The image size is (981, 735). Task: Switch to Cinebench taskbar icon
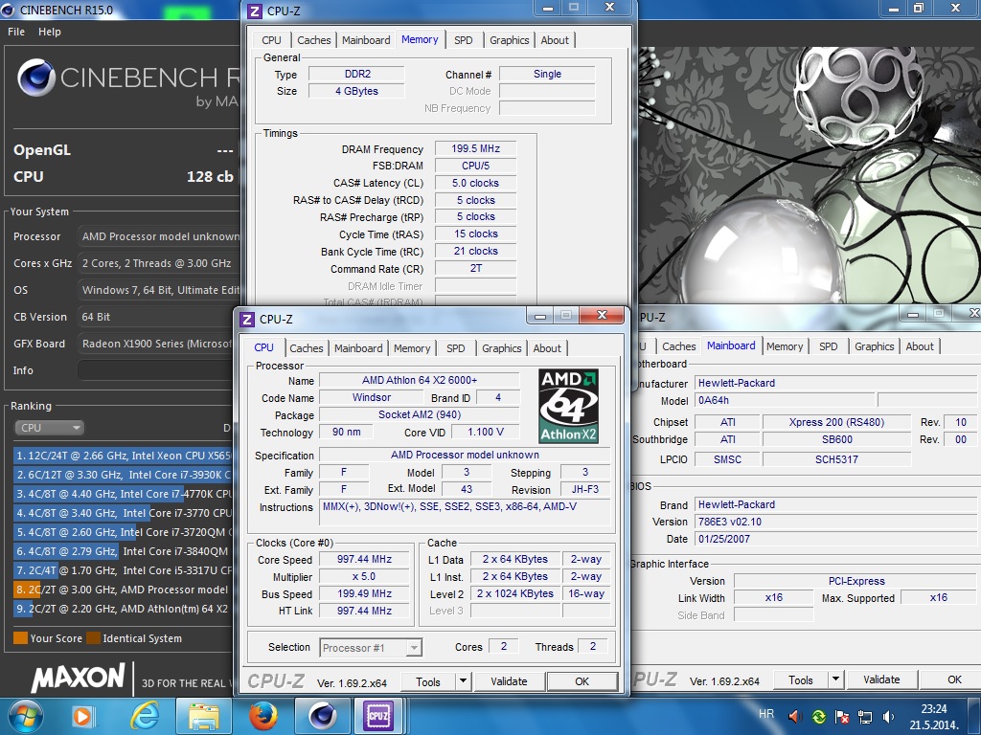pos(322,716)
